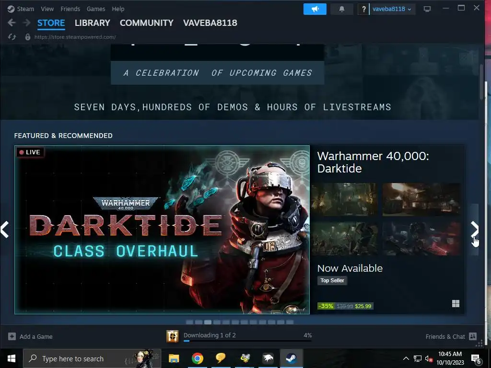
Task: Expand the vaveba8118 account dropdown
Action: (392, 9)
